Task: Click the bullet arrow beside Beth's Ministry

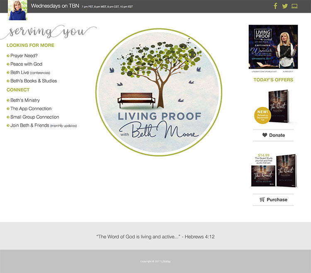Action: [x=8, y=100]
